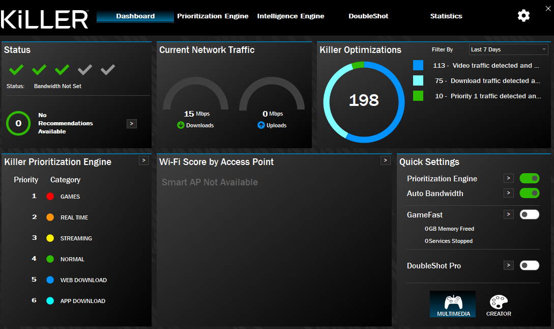Viewport: 554px width, 329px height.
Task: Click the Killer logo
Action: click(45, 19)
